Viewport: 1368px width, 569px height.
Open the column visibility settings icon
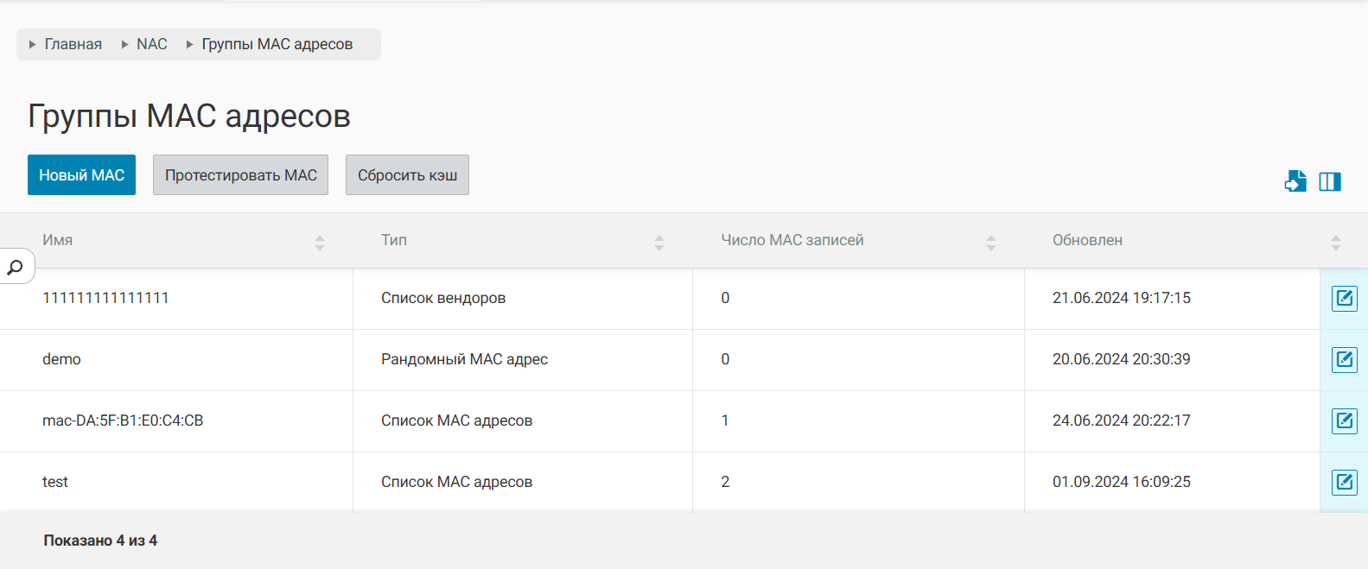1330,181
